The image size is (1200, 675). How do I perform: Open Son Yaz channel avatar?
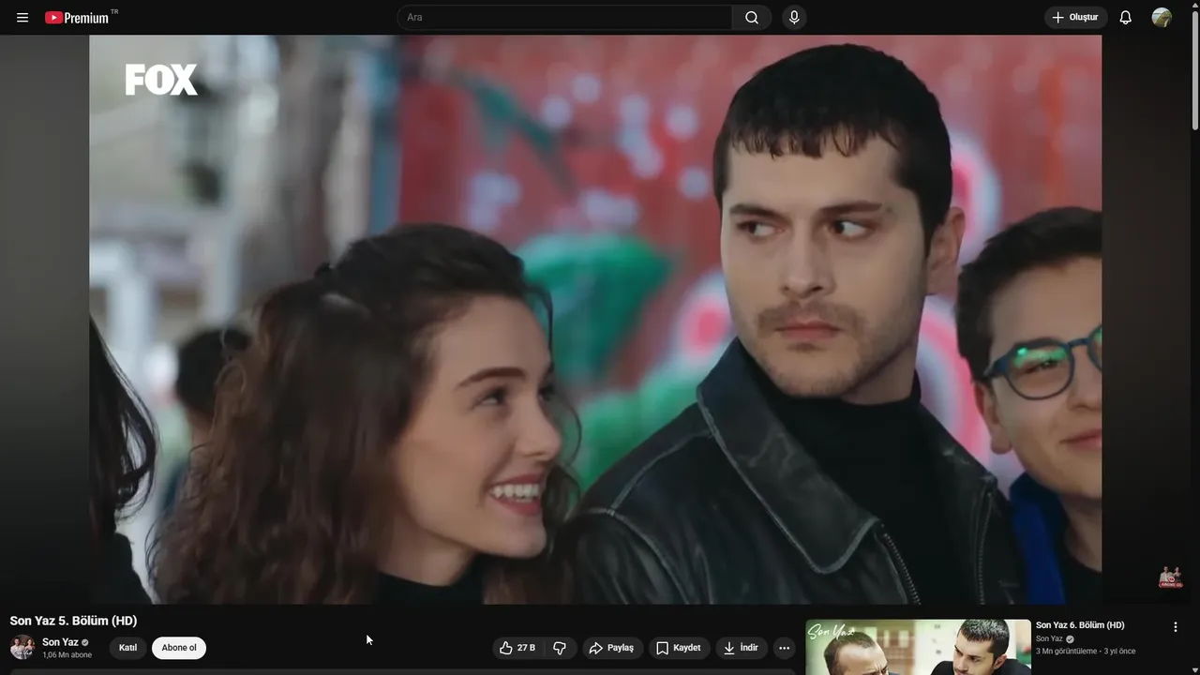pyautogui.click(x=22, y=648)
